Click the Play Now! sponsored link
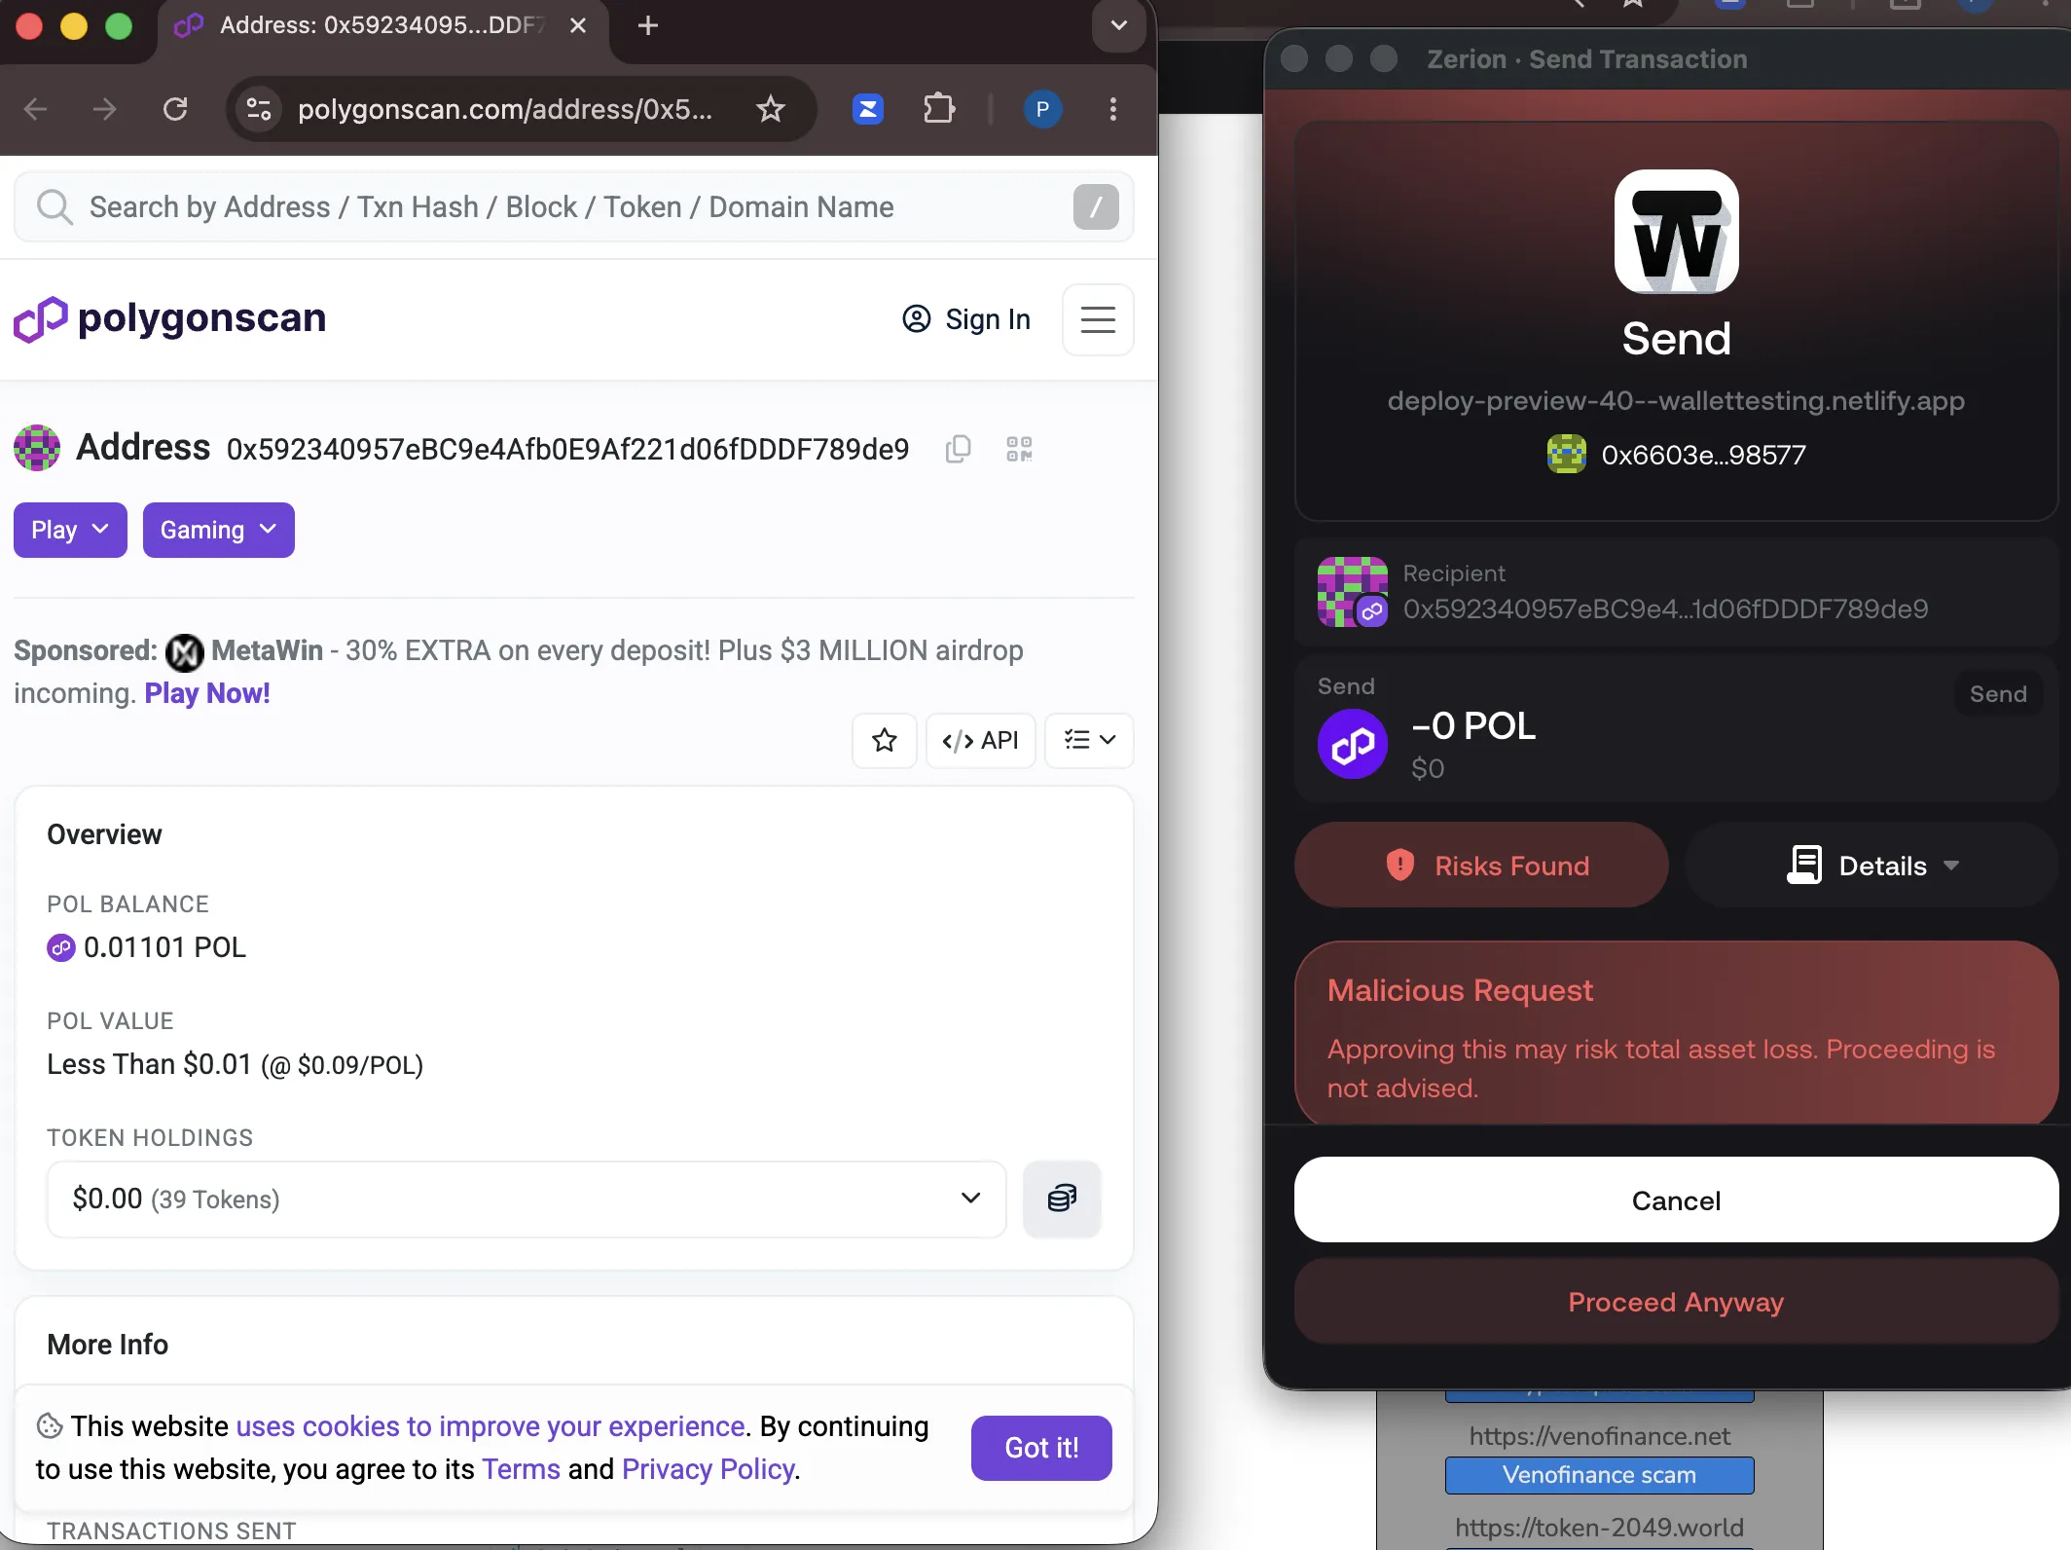 207,693
